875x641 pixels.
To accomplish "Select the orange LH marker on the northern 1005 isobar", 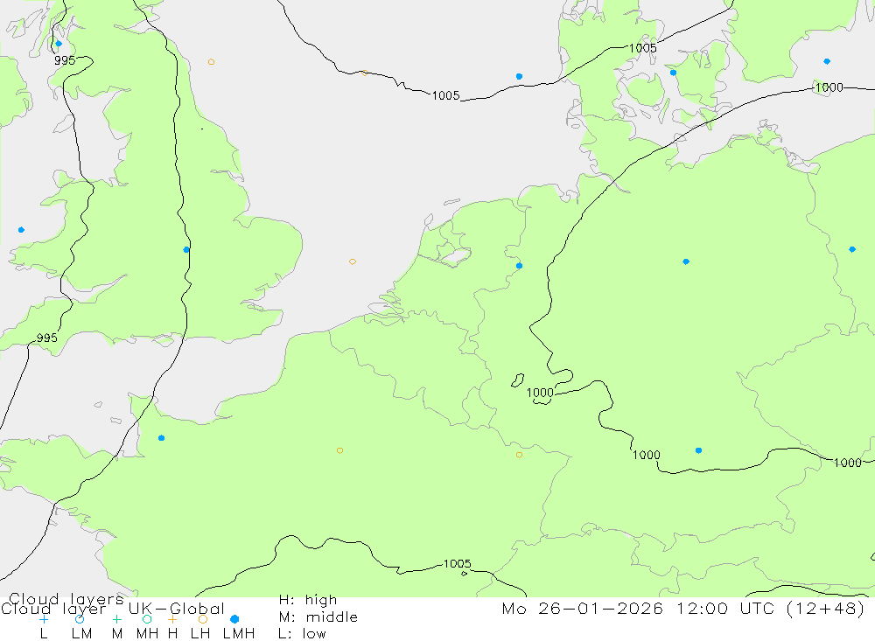I will pyautogui.click(x=364, y=73).
